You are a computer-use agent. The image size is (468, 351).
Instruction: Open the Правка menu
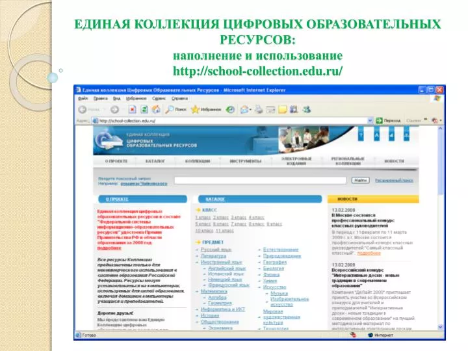[101, 98]
